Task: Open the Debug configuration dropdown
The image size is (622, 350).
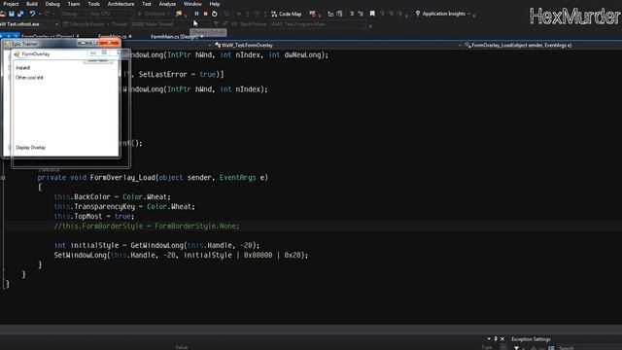Action: pyautogui.click(x=74, y=14)
